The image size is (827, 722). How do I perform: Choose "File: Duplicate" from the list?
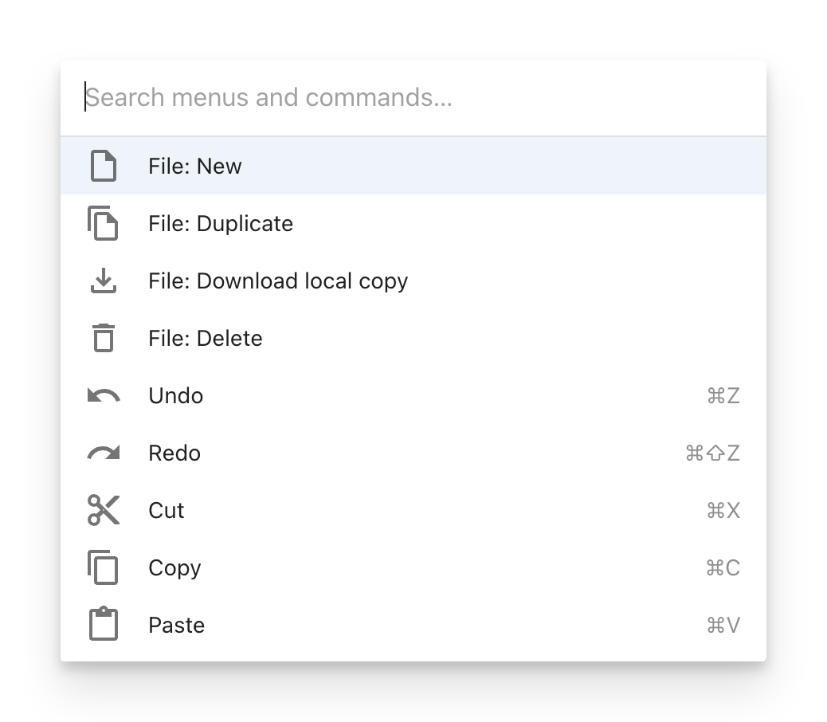(221, 224)
